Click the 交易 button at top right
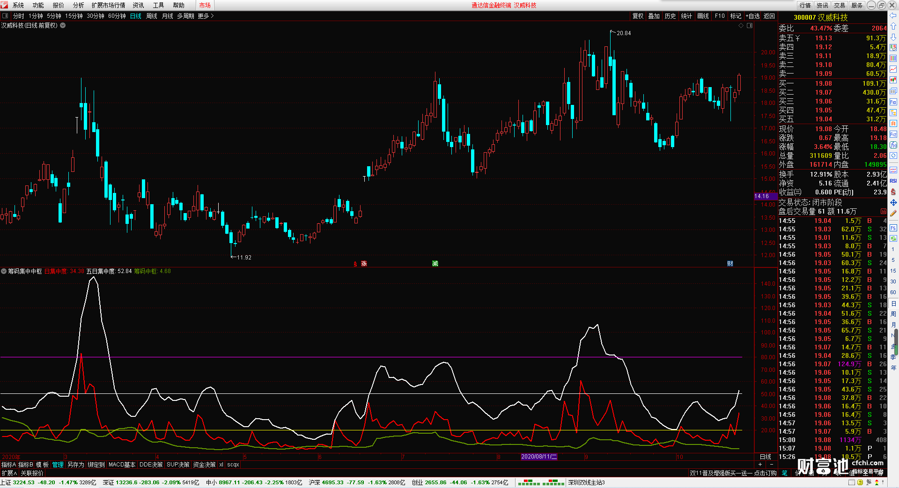 point(840,5)
